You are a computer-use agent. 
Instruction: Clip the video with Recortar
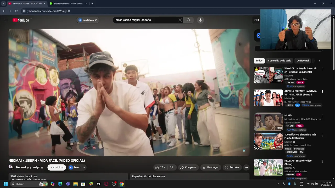232,167
